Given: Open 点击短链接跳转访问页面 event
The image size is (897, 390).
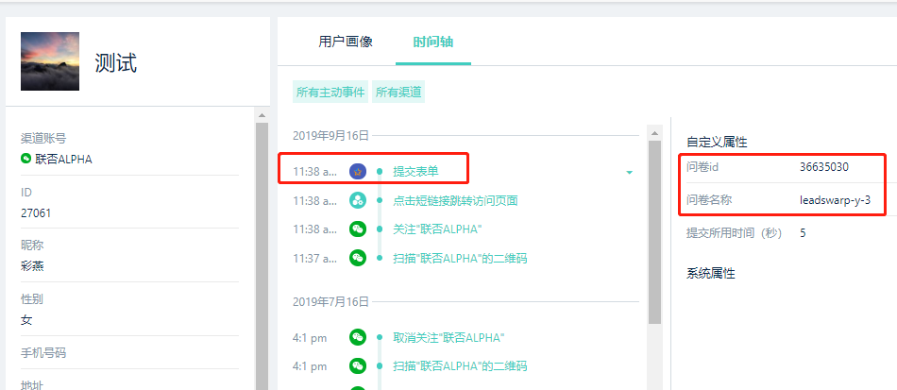Looking at the screenshot, I should click(x=455, y=200).
